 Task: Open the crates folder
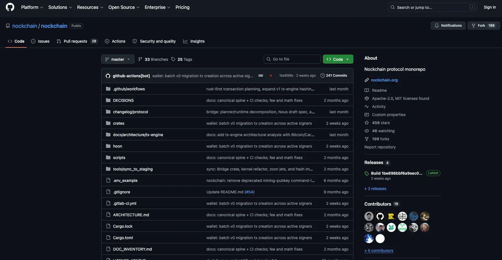tap(119, 123)
